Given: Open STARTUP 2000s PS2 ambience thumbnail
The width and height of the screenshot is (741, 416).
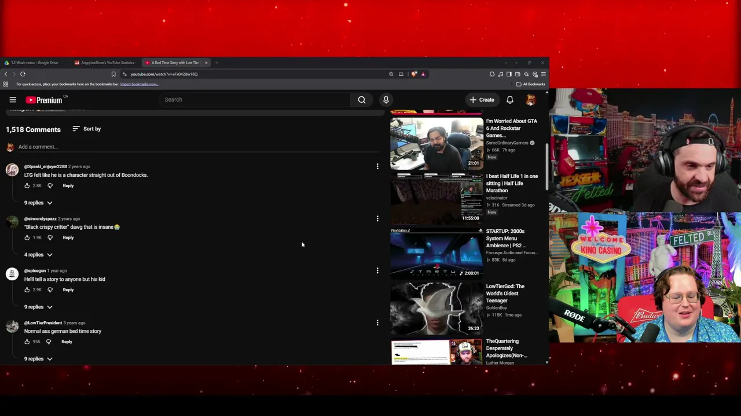Looking at the screenshot, I should click(x=436, y=253).
